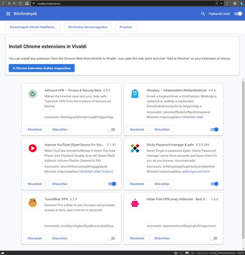Click the 125 % zoom value
The image size is (245, 255).
[240, 253]
